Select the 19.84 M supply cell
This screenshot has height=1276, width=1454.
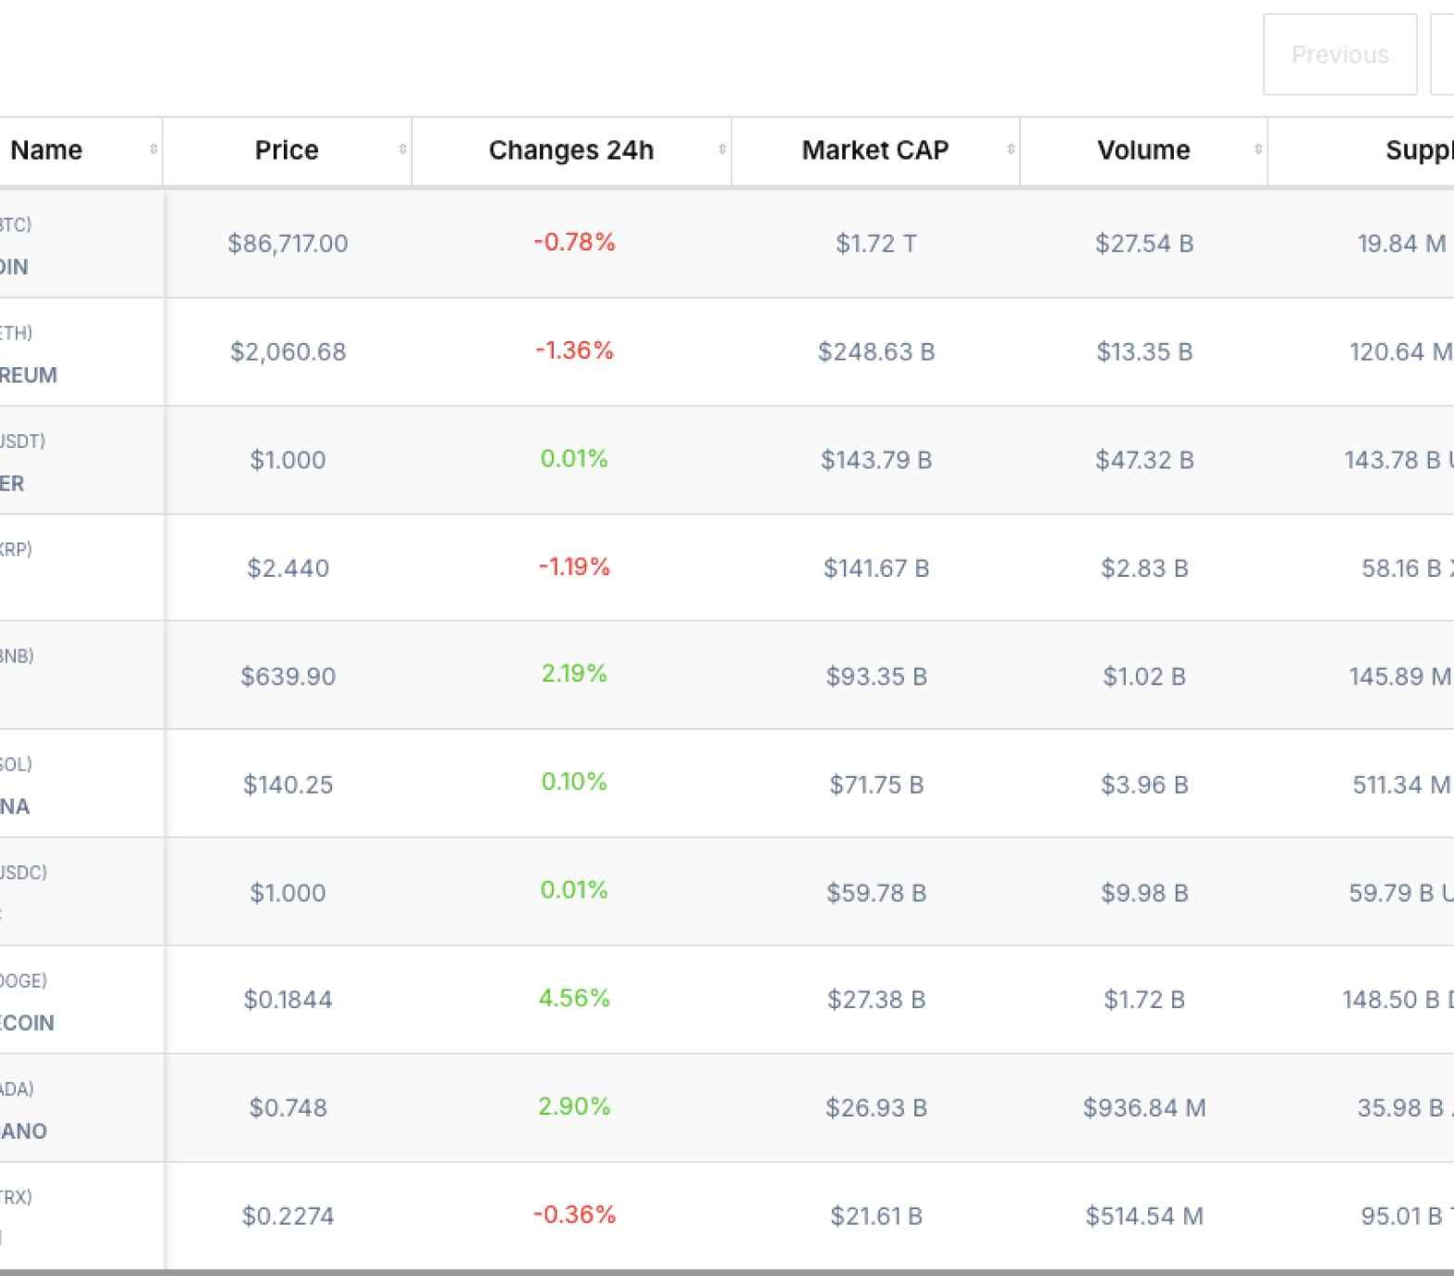click(1401, 244)
